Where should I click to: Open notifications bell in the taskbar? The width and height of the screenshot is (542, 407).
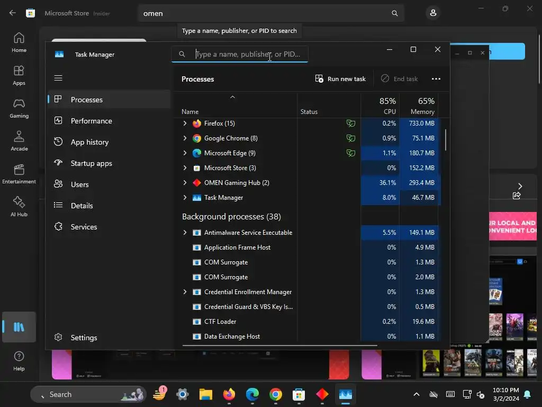(528, 394)
